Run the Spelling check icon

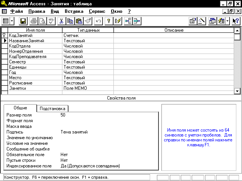51,21
